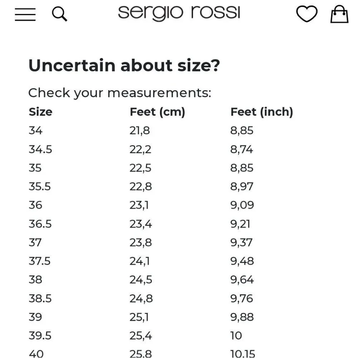This screenshot has height=358, width=358.
Task: Open the wishlist heart icon
Action: (307, 14)
